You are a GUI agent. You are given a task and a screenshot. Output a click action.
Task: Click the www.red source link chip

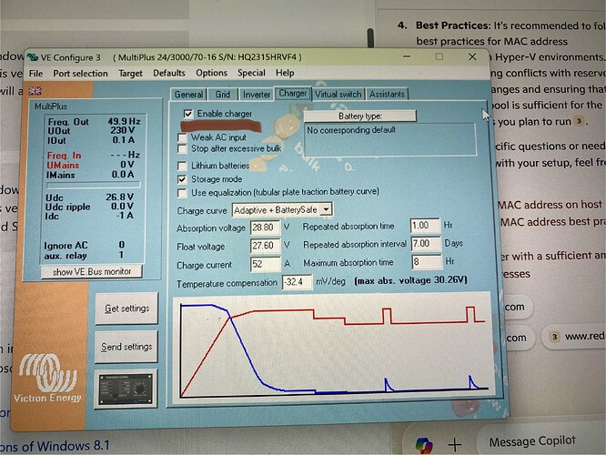pos(574,337)
